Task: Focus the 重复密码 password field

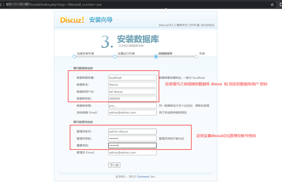Action: click(132, 145)
